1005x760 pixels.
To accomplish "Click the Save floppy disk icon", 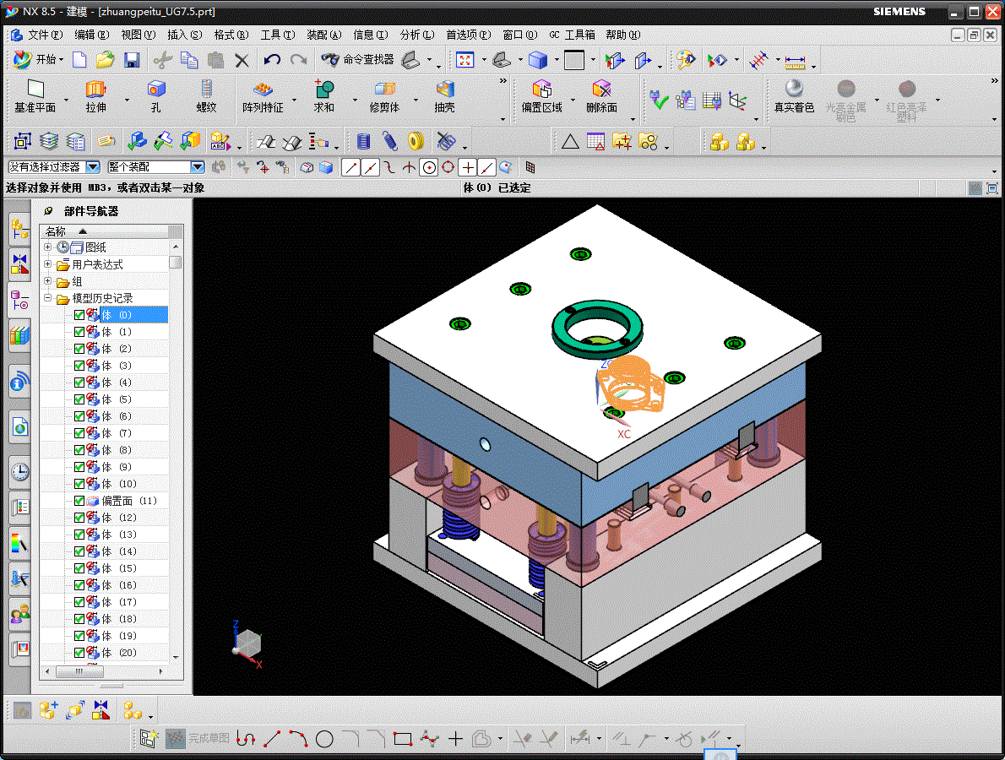I will (x=132, y=60).
